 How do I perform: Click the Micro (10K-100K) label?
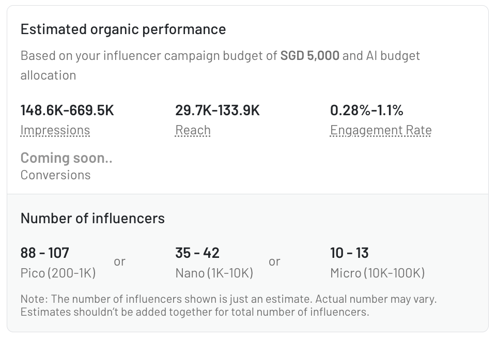coord(378,273)
